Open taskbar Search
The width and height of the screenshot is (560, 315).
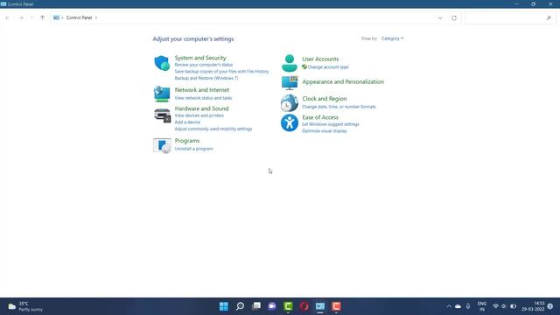(x=240, y=306)
